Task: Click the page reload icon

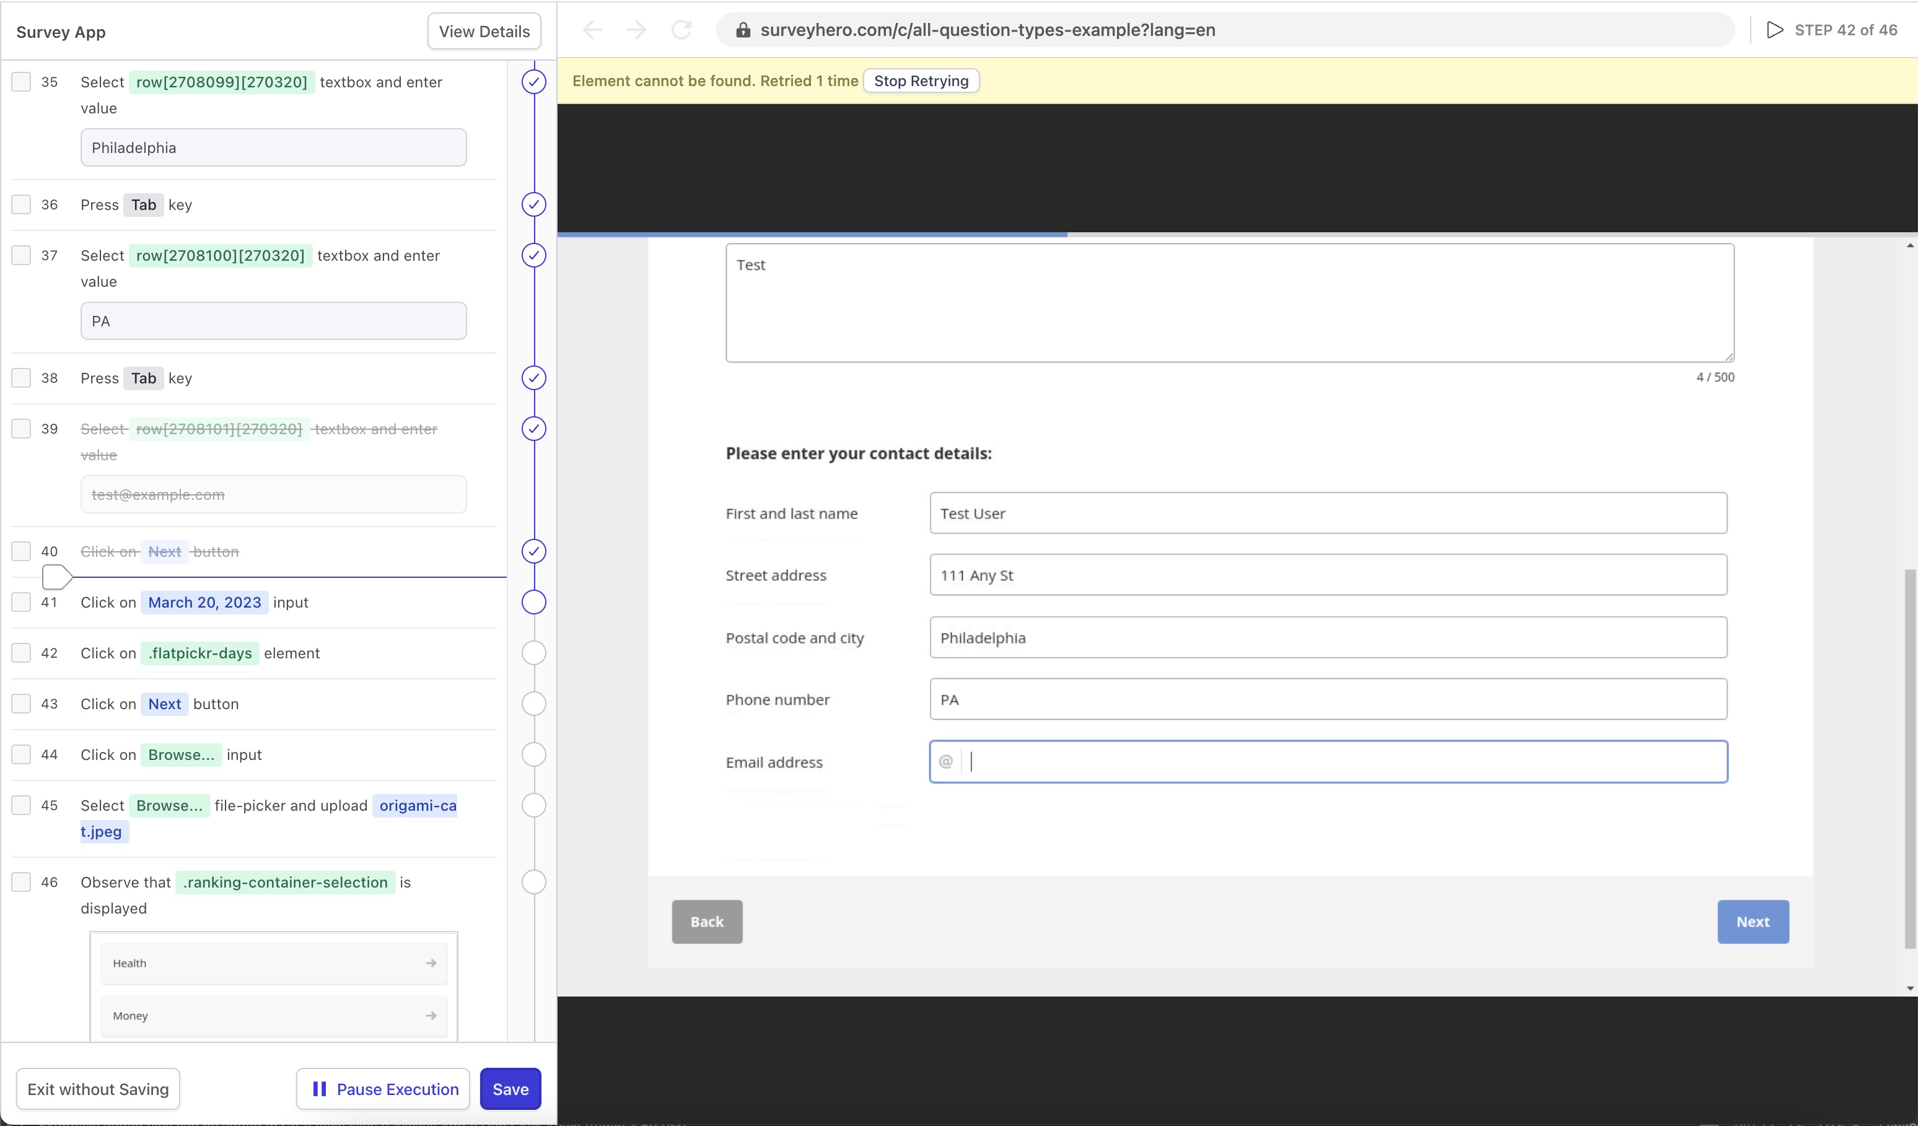Action: pyautogui.click(x=681, y=30)
